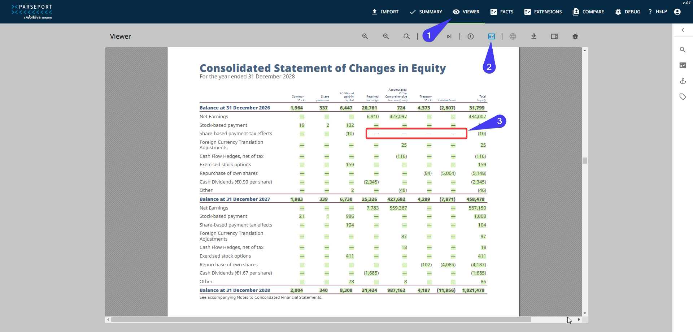Screen dimensions: 693x332
Task: Show validation messages with the exclamation icon
Action: 471,36
